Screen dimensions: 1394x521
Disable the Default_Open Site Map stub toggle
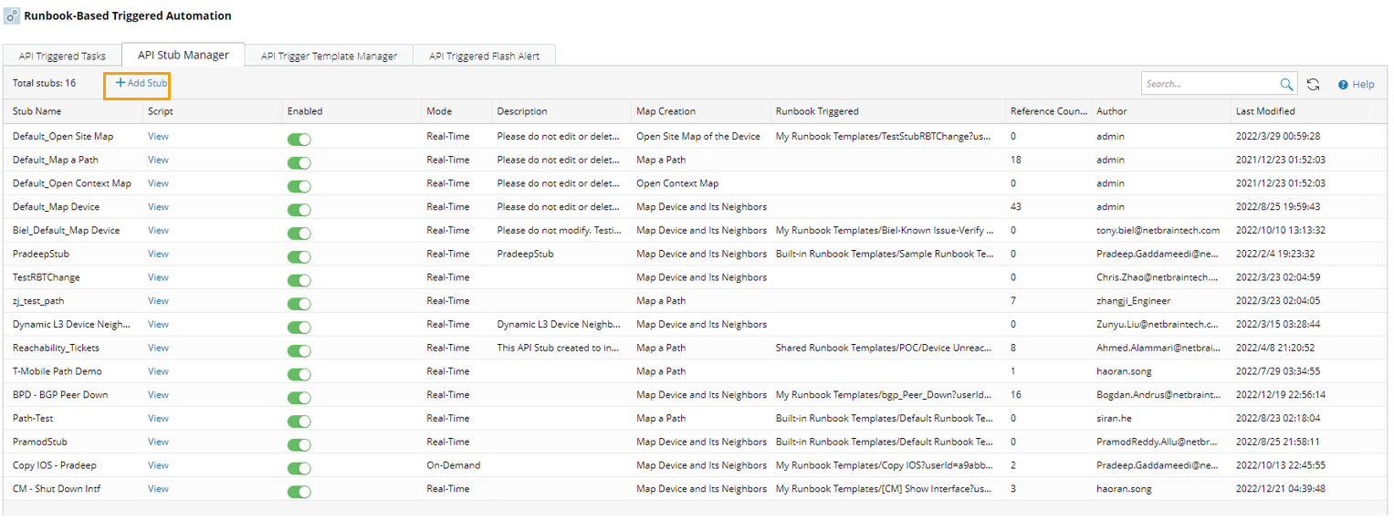click(299, 139)
